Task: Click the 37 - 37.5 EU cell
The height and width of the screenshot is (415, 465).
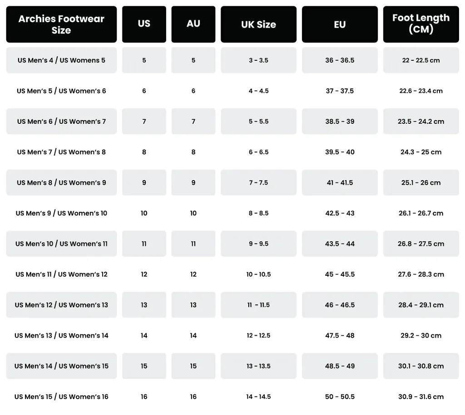Action: pos(340,91)
